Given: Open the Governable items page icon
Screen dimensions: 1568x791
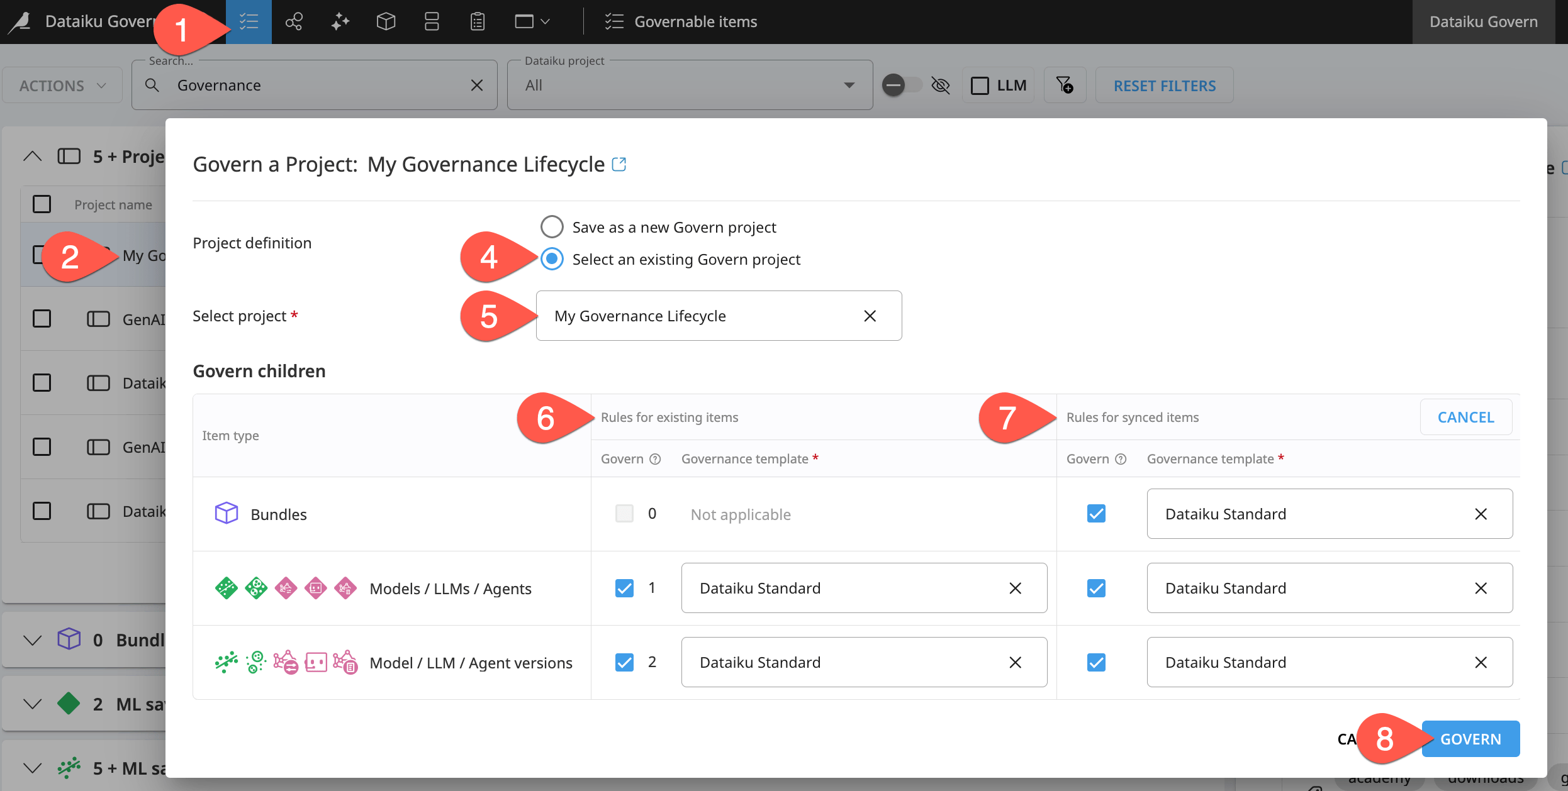Looking at the screenshot, I should tap(249, 22).
